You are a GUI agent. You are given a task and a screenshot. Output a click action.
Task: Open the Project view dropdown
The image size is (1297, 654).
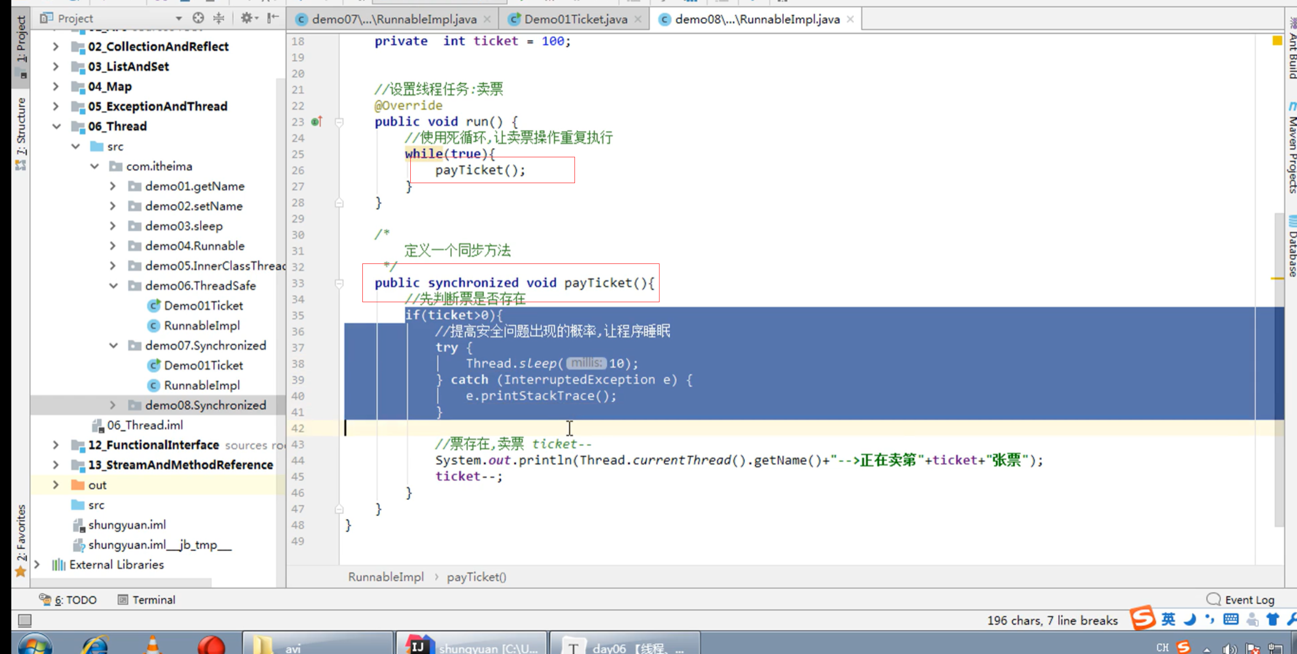(x=178, y=18)
